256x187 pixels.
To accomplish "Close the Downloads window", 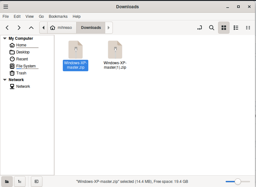I will (x=249, y=7).
